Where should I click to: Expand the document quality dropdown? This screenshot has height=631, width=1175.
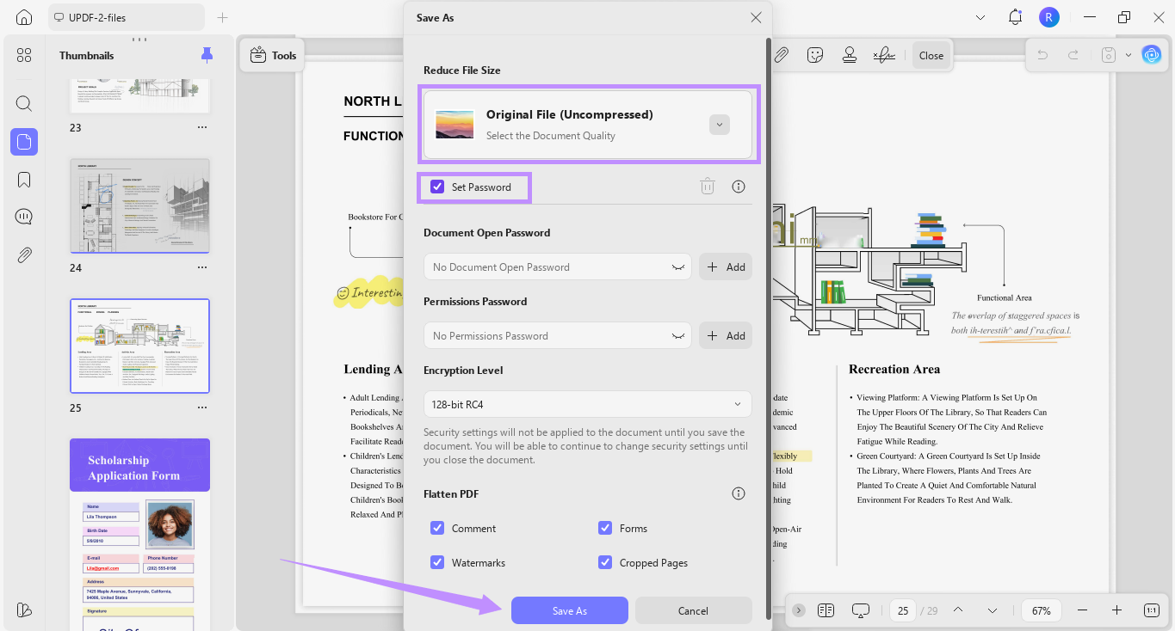(x=720, y=125)
